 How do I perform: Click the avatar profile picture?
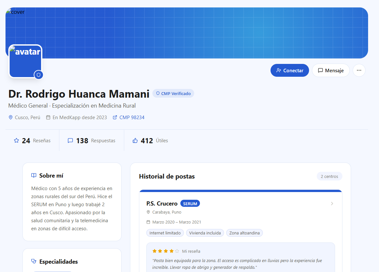pyautogui.click(x=25, y=61)
